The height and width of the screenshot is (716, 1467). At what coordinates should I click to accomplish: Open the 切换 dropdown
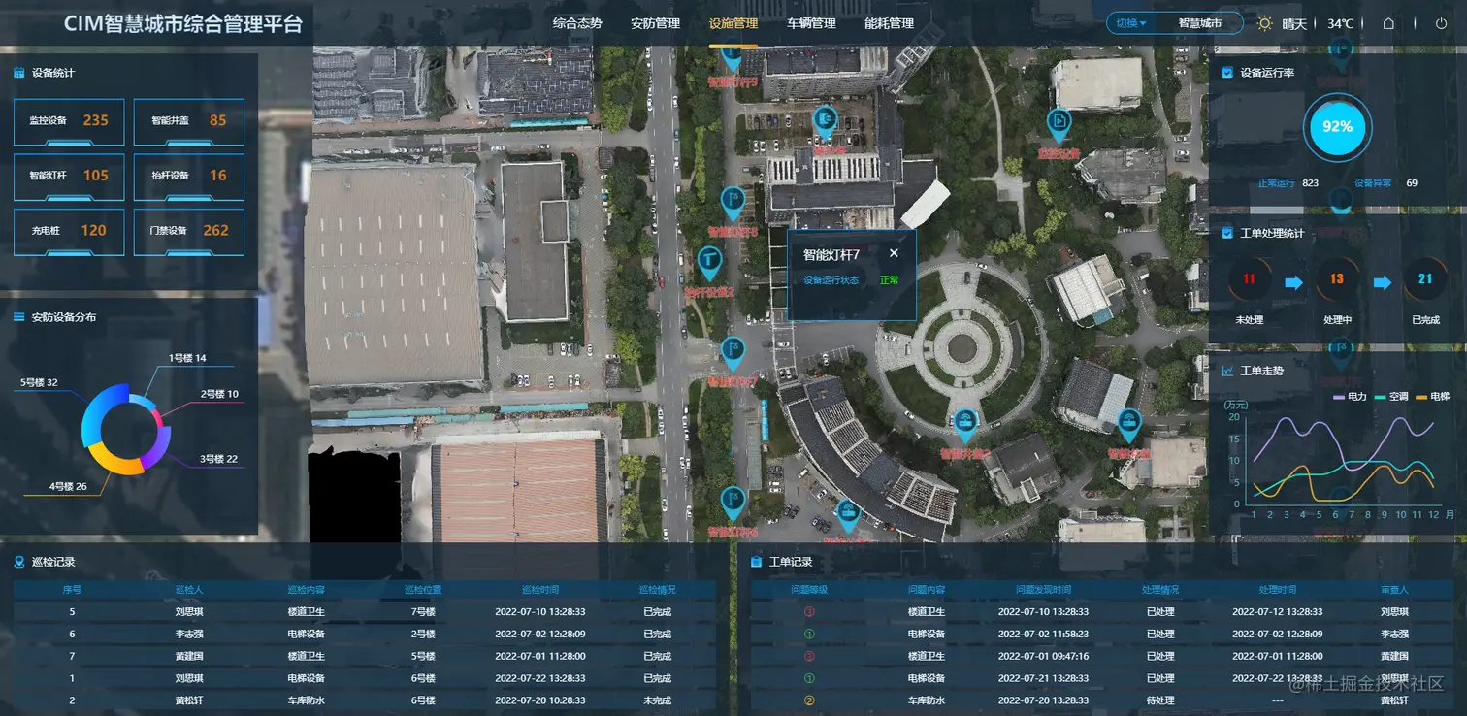point(1130,23)
